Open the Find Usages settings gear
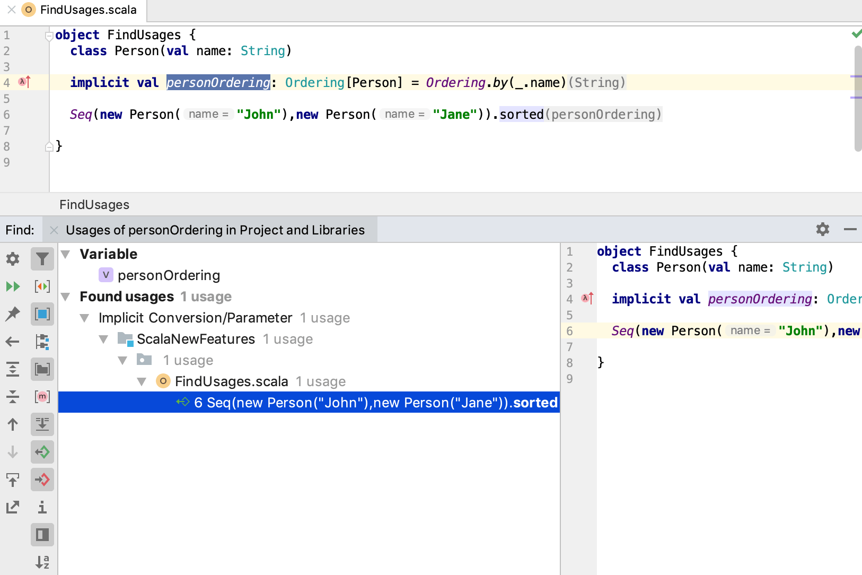 click(13, 259)
